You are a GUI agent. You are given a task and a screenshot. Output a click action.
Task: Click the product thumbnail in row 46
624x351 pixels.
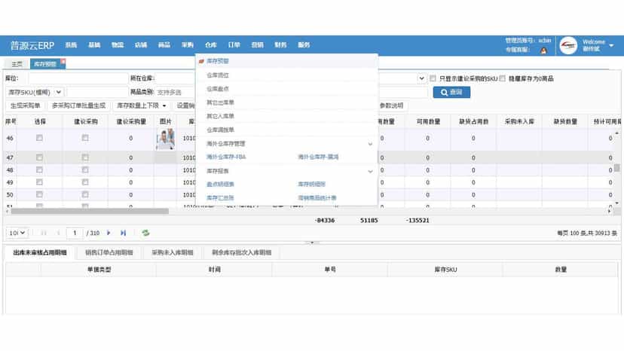pyautogui.click(x=166, y=139)
